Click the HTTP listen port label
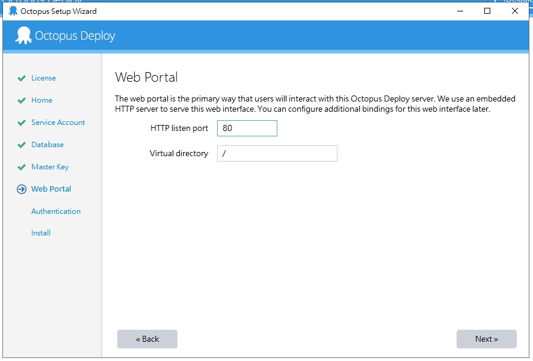The width and height of the screenshot is (533, 361). pyautogui.click(x=179, y=129)
